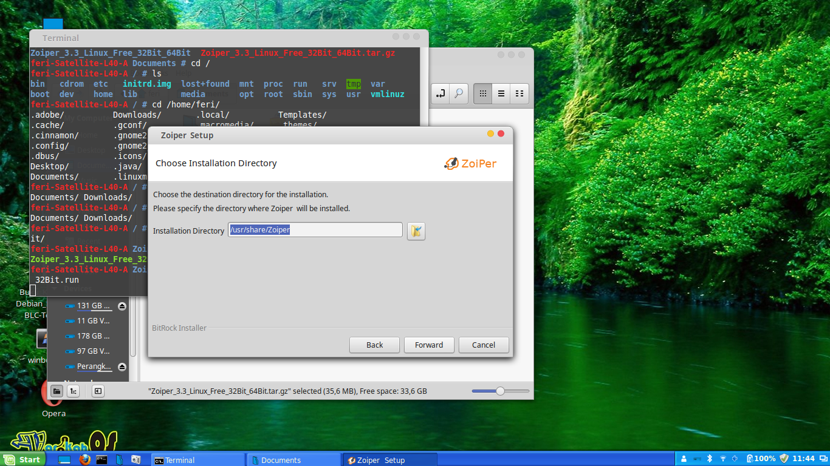830x466 pixels.
Task: Open the clock showing 11:44
Action: 803,459
